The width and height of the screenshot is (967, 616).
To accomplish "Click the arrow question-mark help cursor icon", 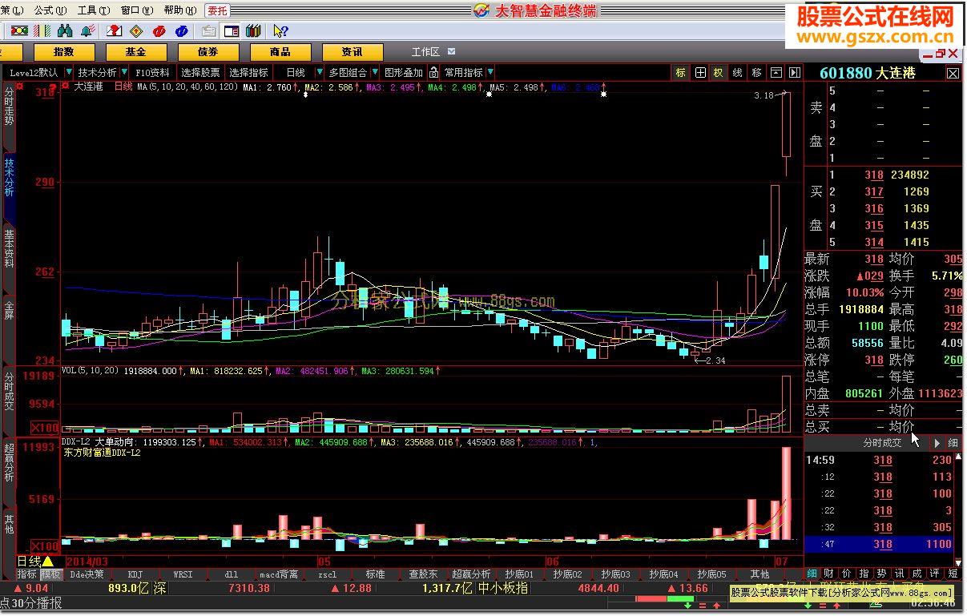I will 280,31.
